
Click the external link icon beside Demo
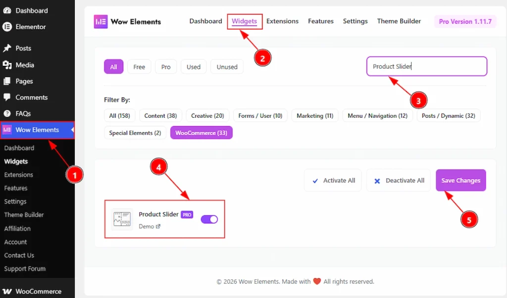click(158, 226)
